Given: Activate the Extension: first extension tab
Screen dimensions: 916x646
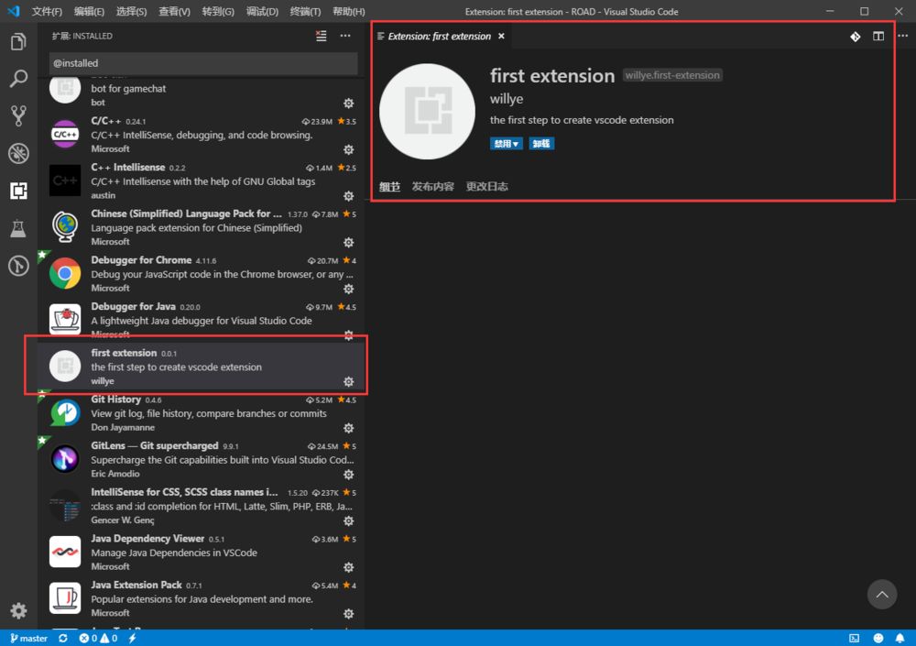Looking at the screenshot, I should click(x=440, y=37).
